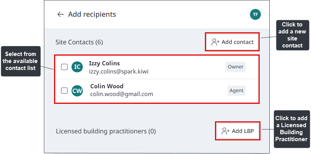Open the TF user profile avatar
Image resolution: width=311 pixels, height=154 pixels.
tap(255, 14)
